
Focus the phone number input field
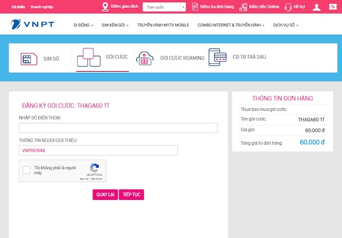click(118, 128)
